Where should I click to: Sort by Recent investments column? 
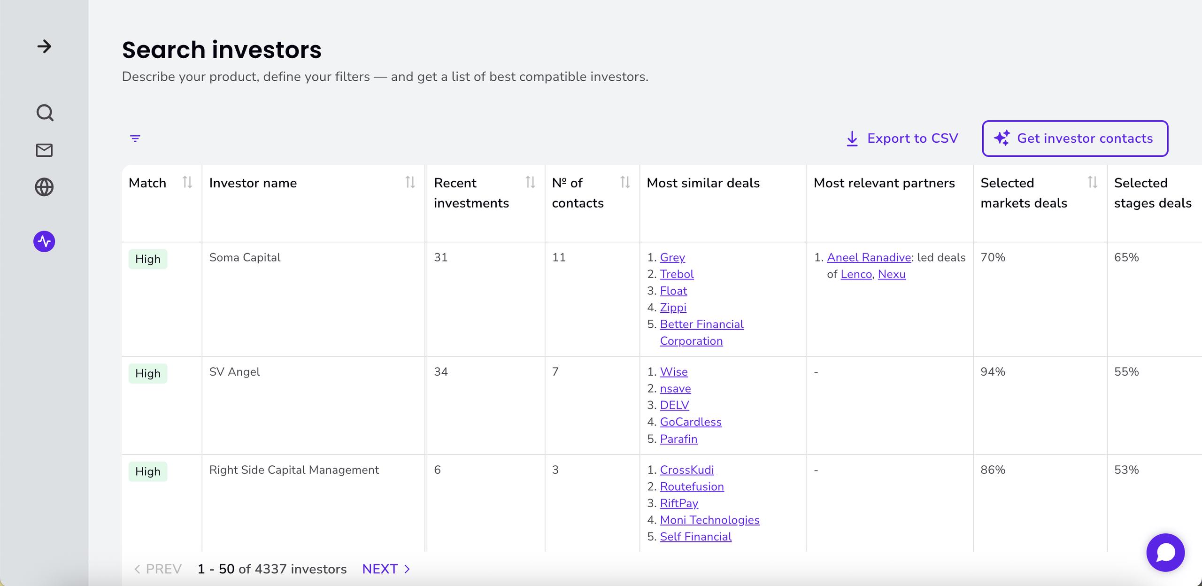click(x=530, y=182)
